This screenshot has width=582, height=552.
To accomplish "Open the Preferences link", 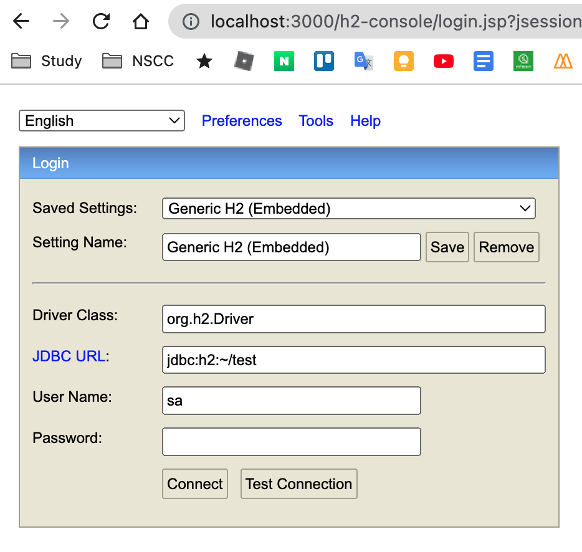I will pyautogui.click(x=242, y=121).
